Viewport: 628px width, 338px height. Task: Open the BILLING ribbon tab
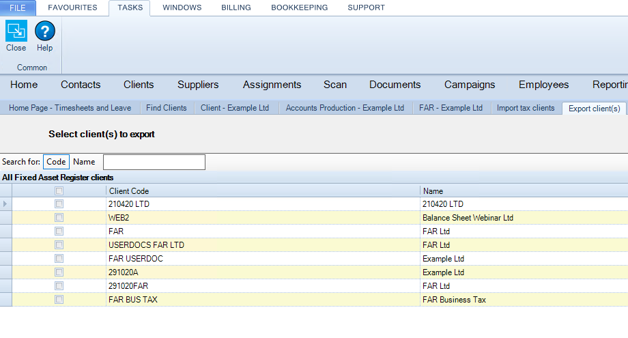236,8
